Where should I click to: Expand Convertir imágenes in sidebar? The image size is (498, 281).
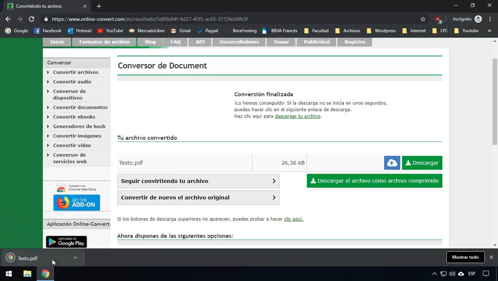[77, 136]
